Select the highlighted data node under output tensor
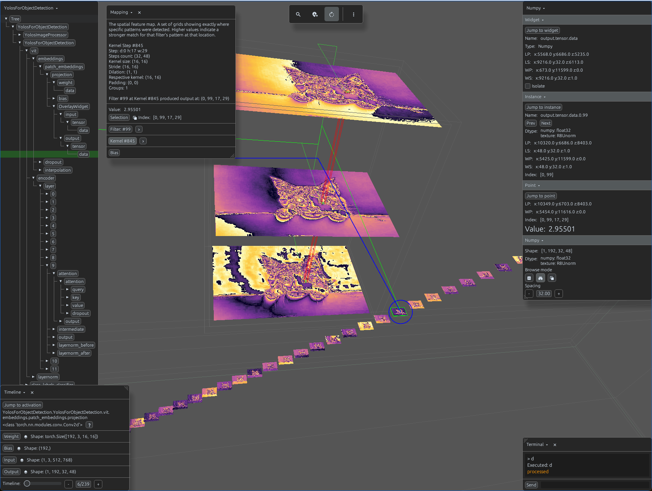This screenshot has height=491, width=652. [x=83, y=154]
